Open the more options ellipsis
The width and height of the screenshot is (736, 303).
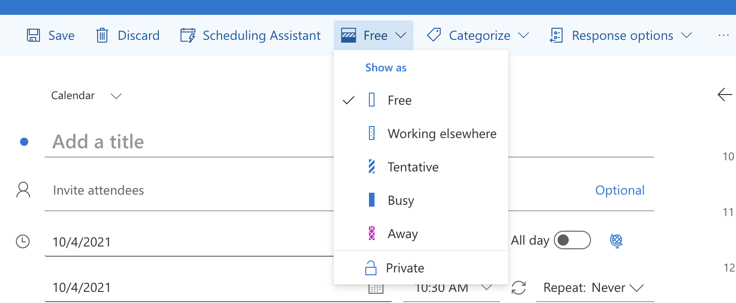723,36
